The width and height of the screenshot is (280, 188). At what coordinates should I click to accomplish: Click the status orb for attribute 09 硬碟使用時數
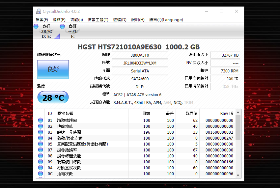(41, 162)
